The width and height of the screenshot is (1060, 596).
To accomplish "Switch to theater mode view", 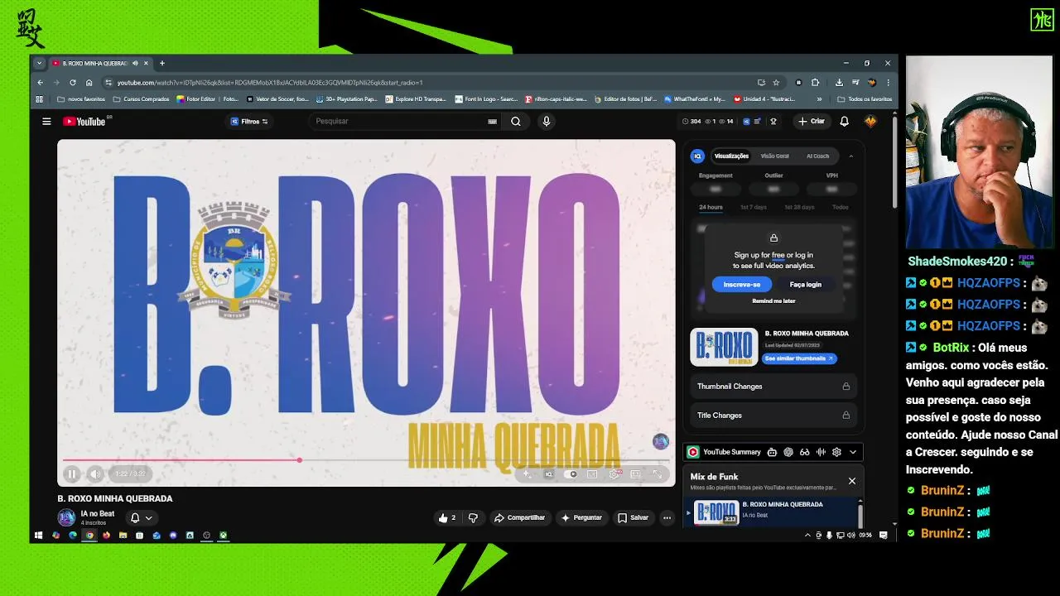I will click(x=635, y=474).
